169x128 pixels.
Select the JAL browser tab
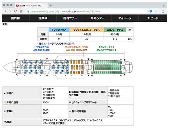pyautogui.click(x=31, y=6)
